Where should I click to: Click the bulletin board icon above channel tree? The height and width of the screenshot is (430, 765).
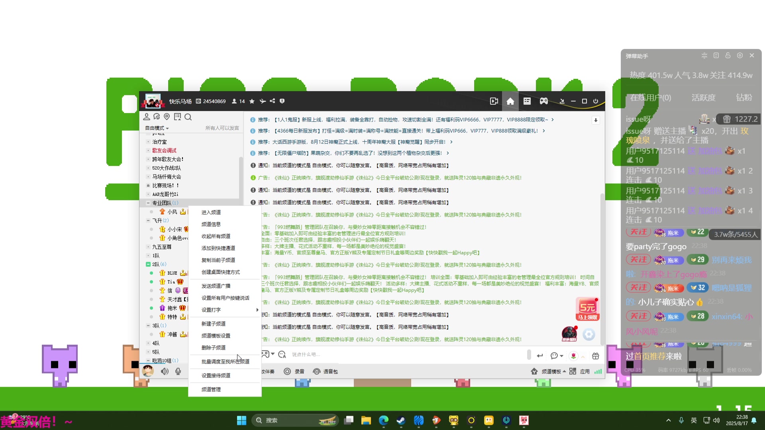(x=178, y=117)
